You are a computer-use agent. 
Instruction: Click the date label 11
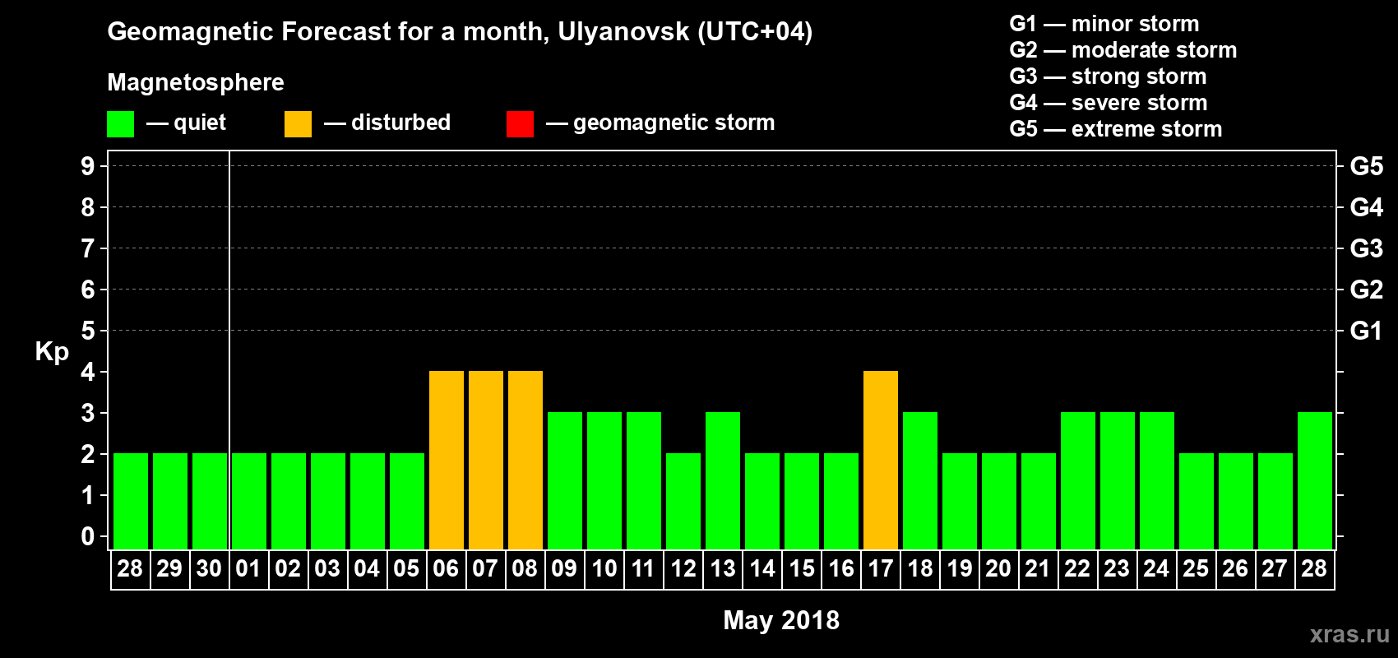[643, 569]
